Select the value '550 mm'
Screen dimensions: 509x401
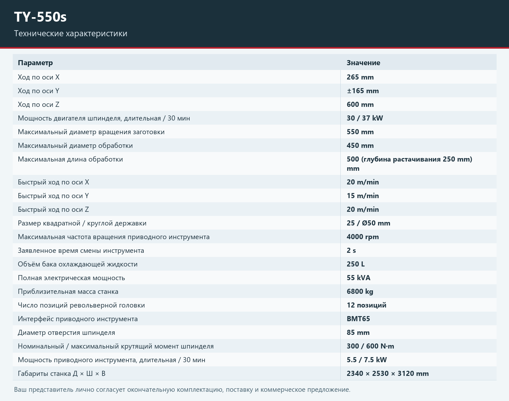pyautogui.click(x=360, y=132)
